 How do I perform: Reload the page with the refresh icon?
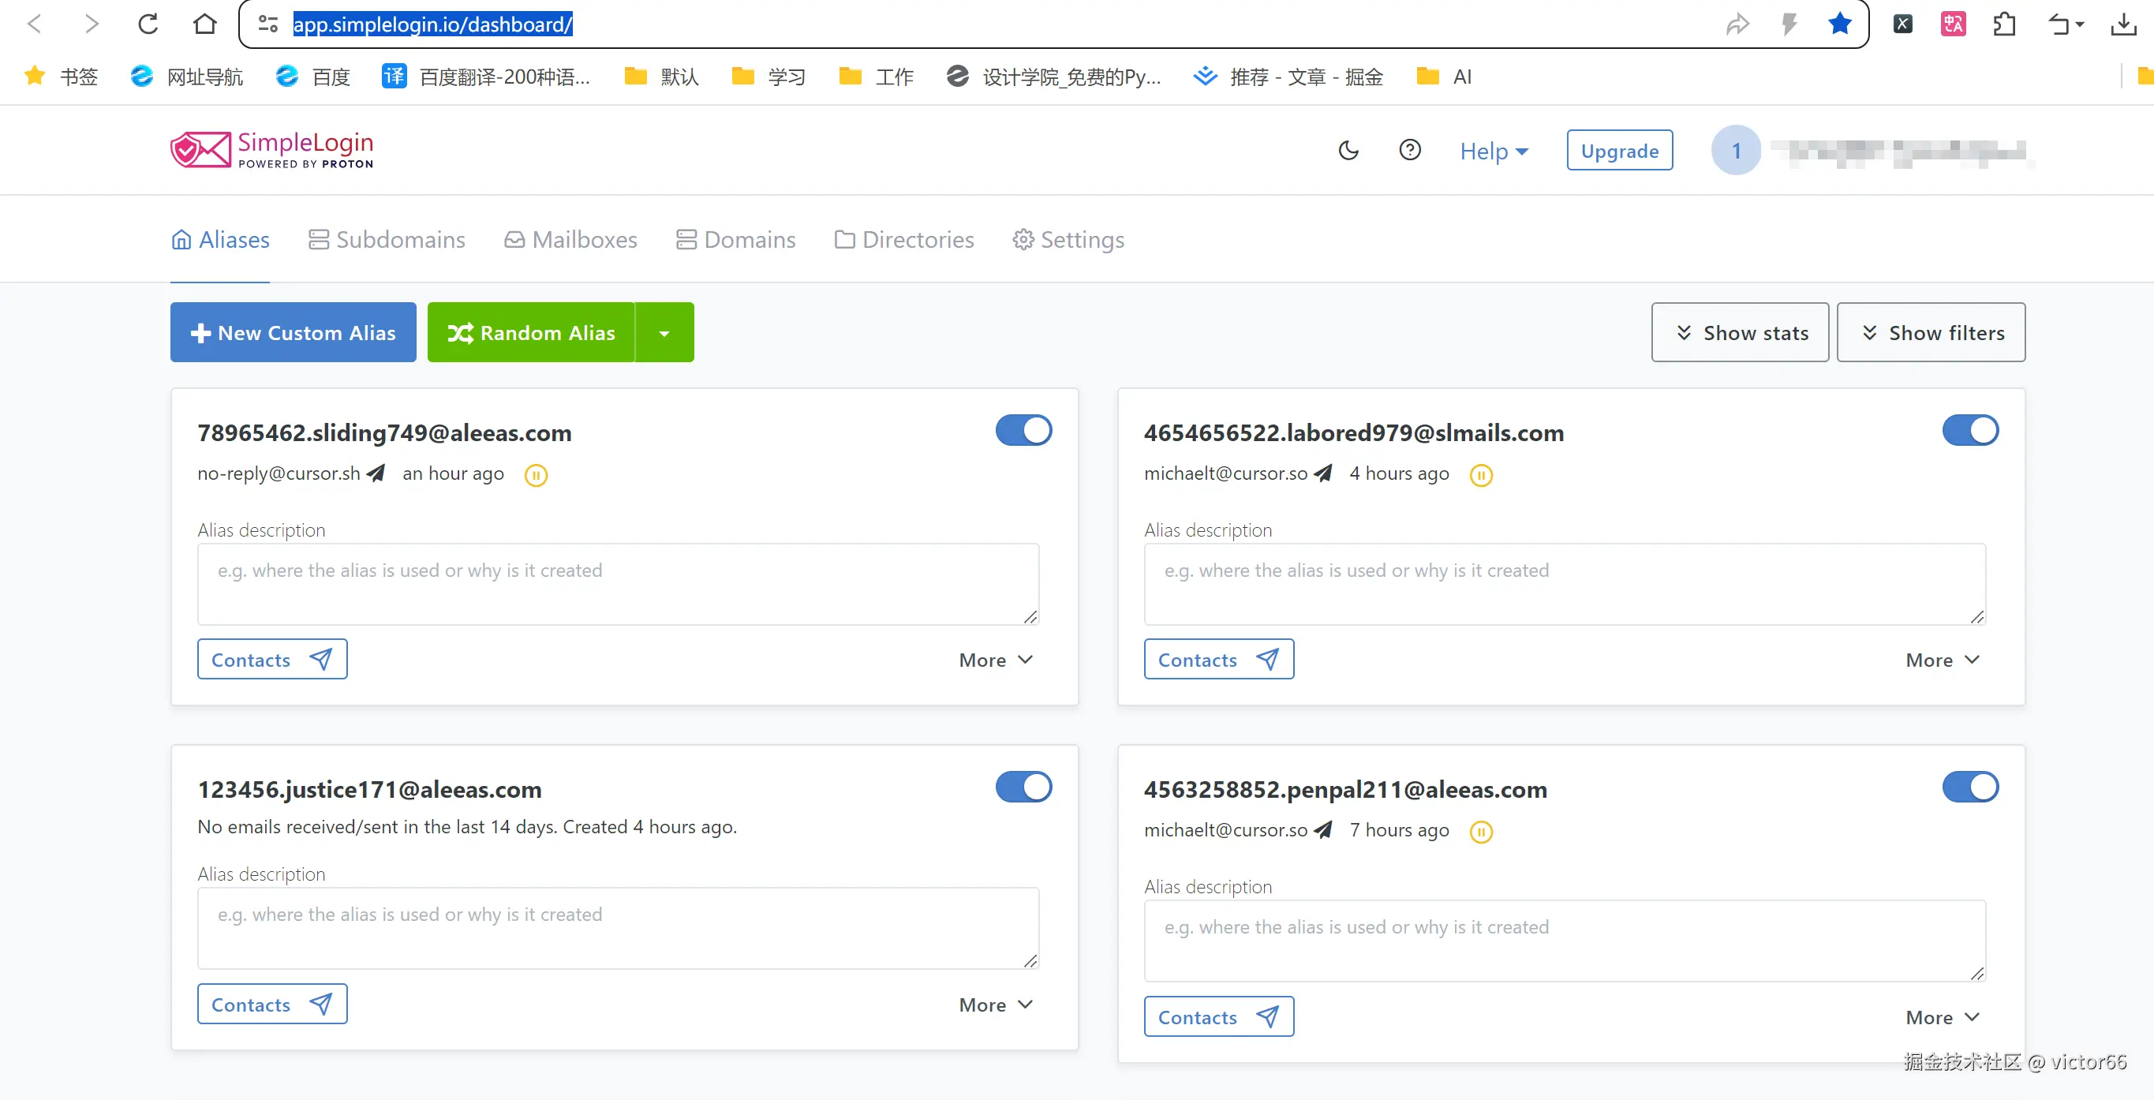click(148, 24)
